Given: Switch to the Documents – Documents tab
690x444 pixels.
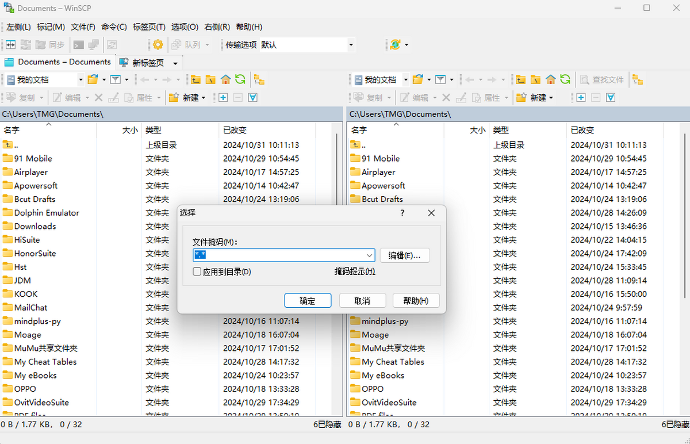Looking at the screenshot, I should pyautogui.click(x=64, y=62).
